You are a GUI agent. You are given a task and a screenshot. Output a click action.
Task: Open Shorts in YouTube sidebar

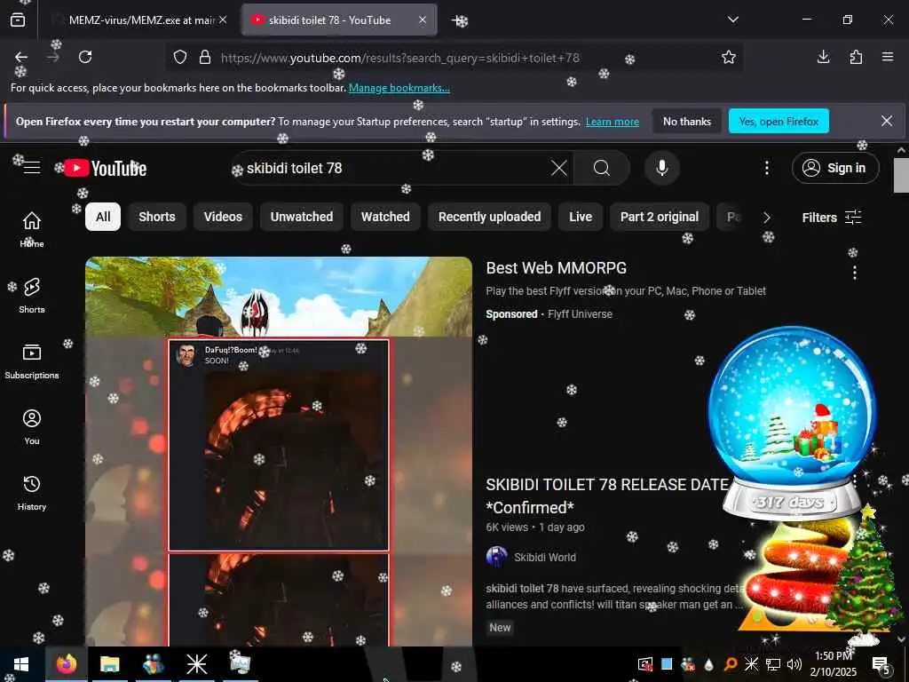pyautogui.click(x=32, y=295)
